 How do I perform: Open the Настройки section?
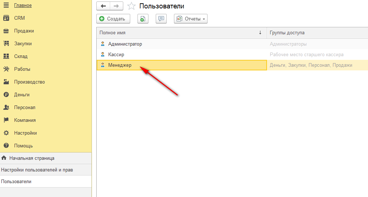pos(25,133)
